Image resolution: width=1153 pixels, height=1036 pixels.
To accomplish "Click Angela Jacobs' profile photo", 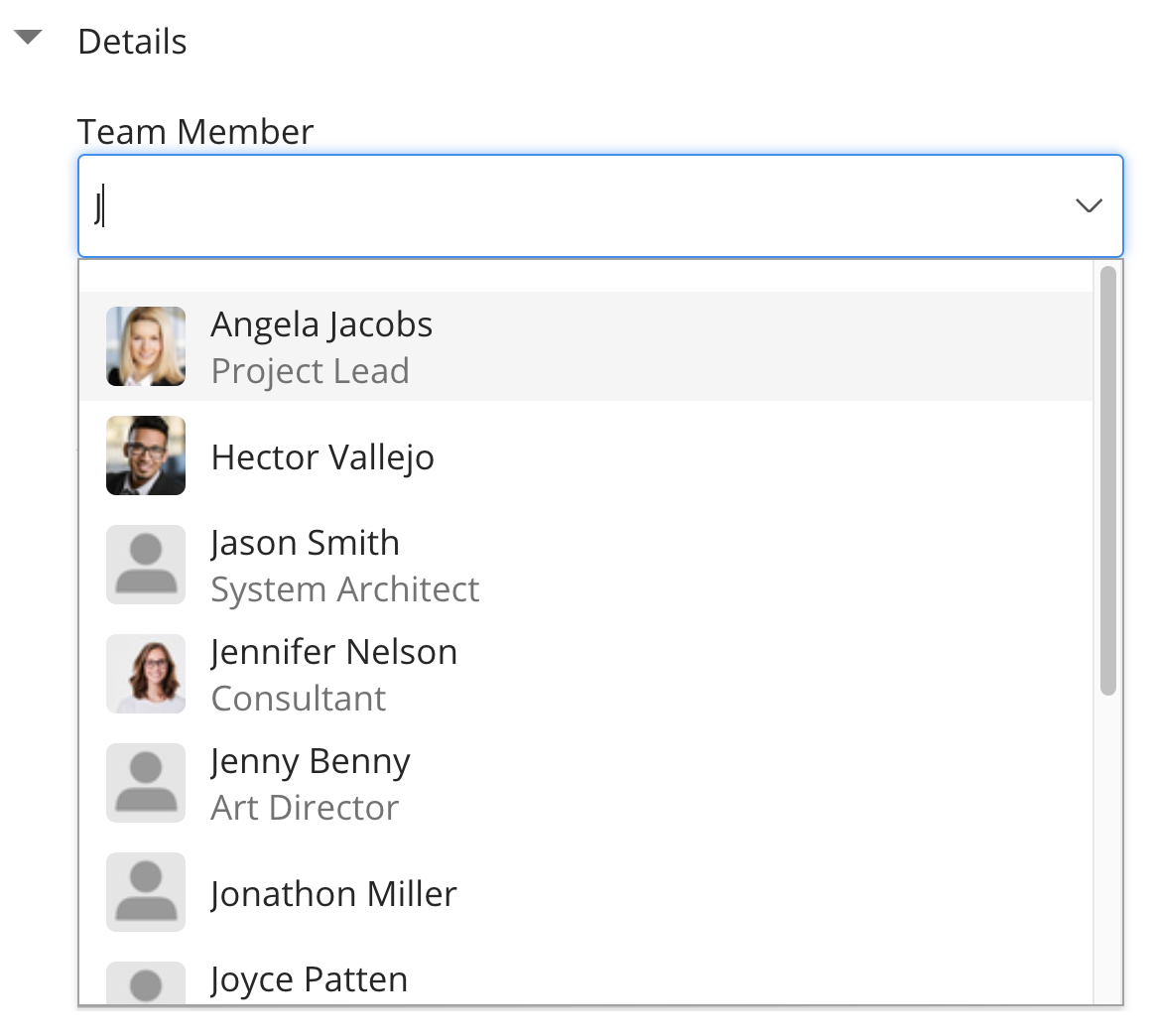I will tap(146, 346).
